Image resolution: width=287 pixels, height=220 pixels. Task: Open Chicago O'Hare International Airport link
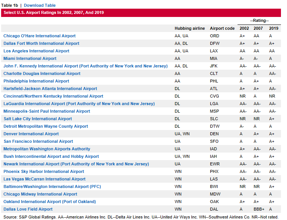pyautogui.click(x=40, y=36)
